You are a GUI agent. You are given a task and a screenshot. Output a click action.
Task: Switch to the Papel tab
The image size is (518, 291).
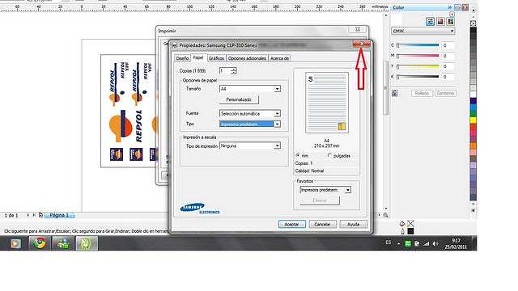[x=198, y=57]
